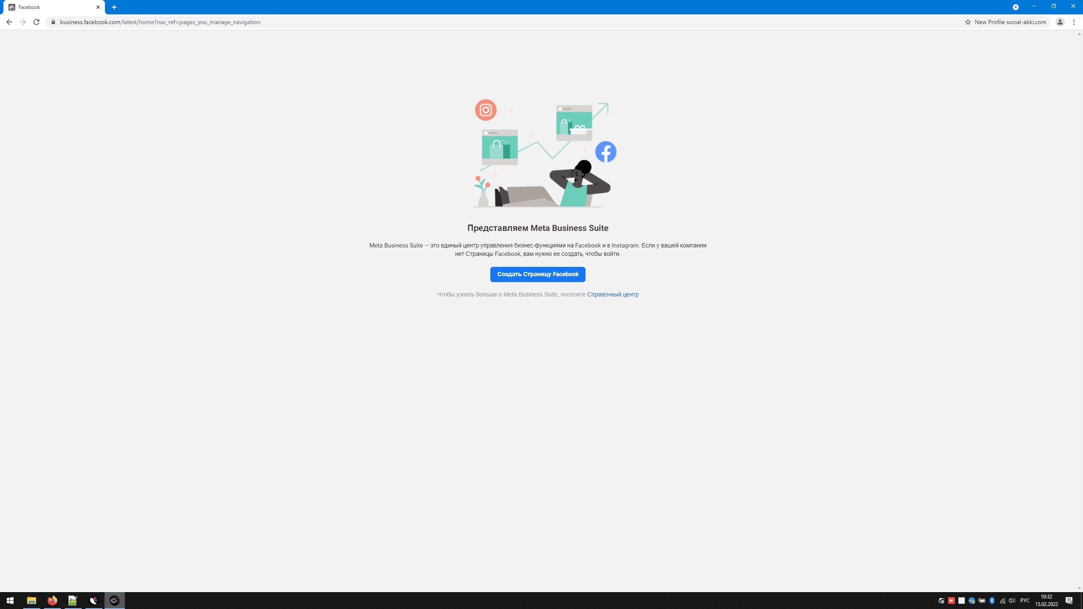Switch the РУС input language

(x=1025, y=601)
